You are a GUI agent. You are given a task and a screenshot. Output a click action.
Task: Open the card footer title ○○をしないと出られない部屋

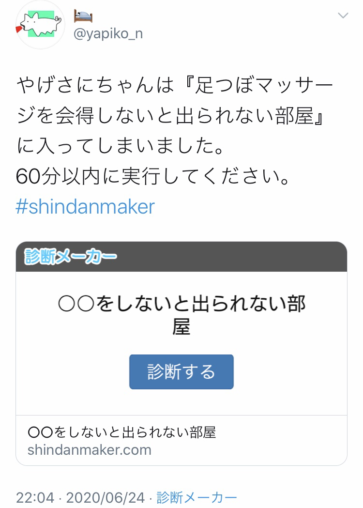(122, 432)
